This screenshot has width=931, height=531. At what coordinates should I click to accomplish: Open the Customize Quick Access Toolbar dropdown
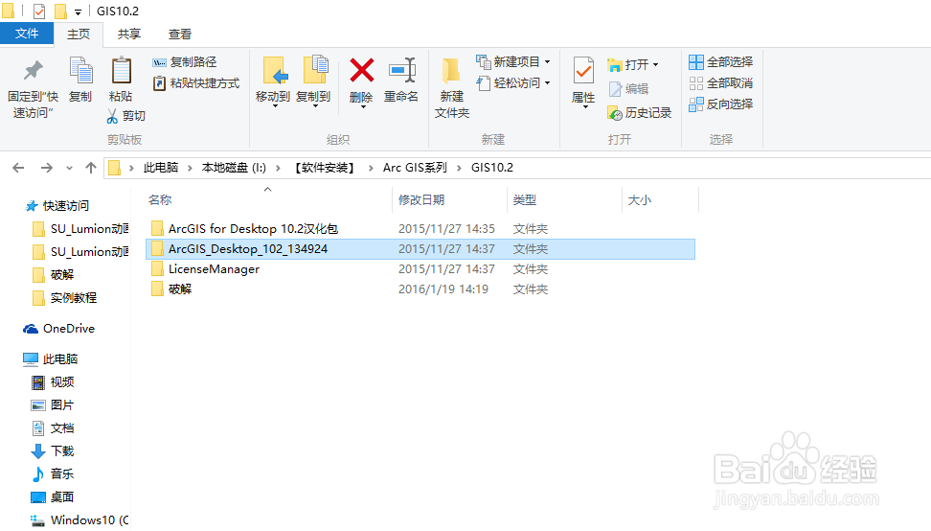78,12
